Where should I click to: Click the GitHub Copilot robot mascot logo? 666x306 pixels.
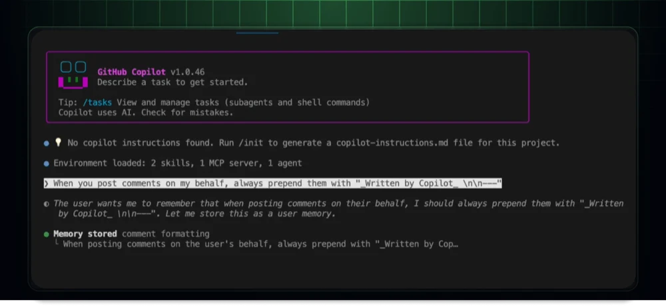(73, 75)
